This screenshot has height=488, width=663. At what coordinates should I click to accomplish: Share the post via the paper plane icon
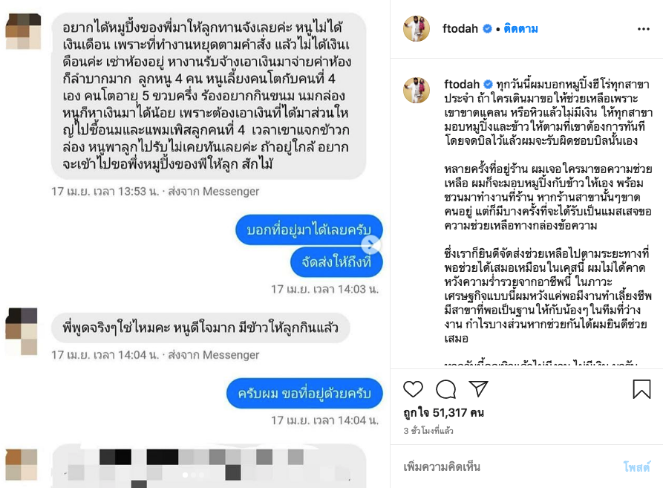478,388
